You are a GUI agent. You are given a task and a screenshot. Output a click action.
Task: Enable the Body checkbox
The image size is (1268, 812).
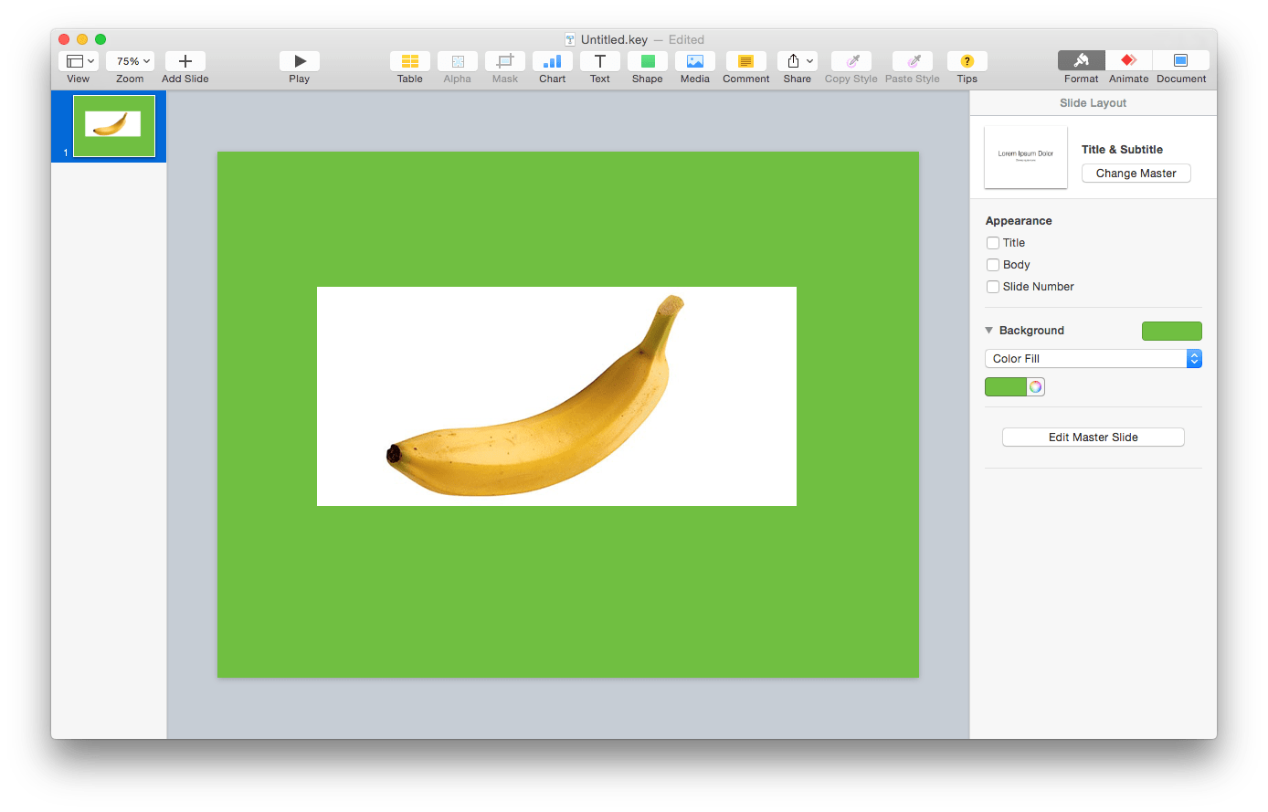pyautogui.click(x=993, y=265)
